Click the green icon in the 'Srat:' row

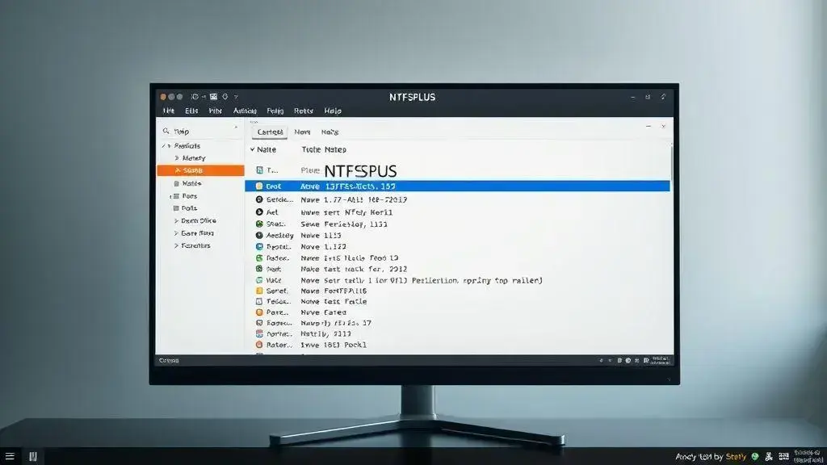pyautogui.click(x=259, y=224)
